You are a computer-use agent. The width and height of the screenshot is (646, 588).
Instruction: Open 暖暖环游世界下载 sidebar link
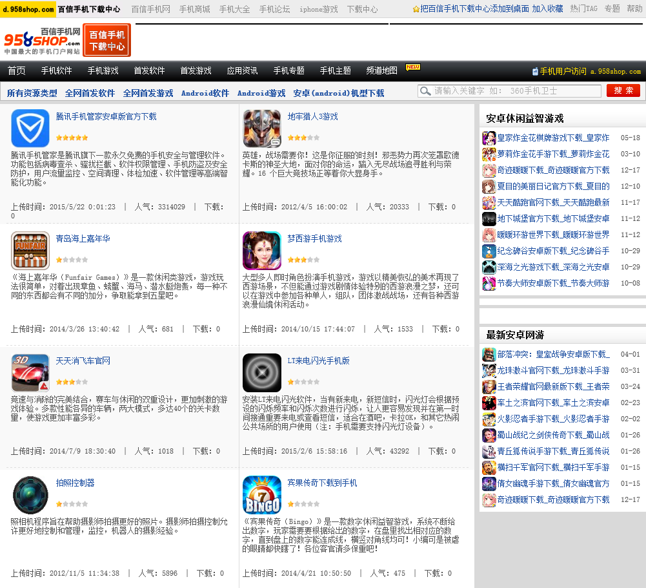(553, 235)
